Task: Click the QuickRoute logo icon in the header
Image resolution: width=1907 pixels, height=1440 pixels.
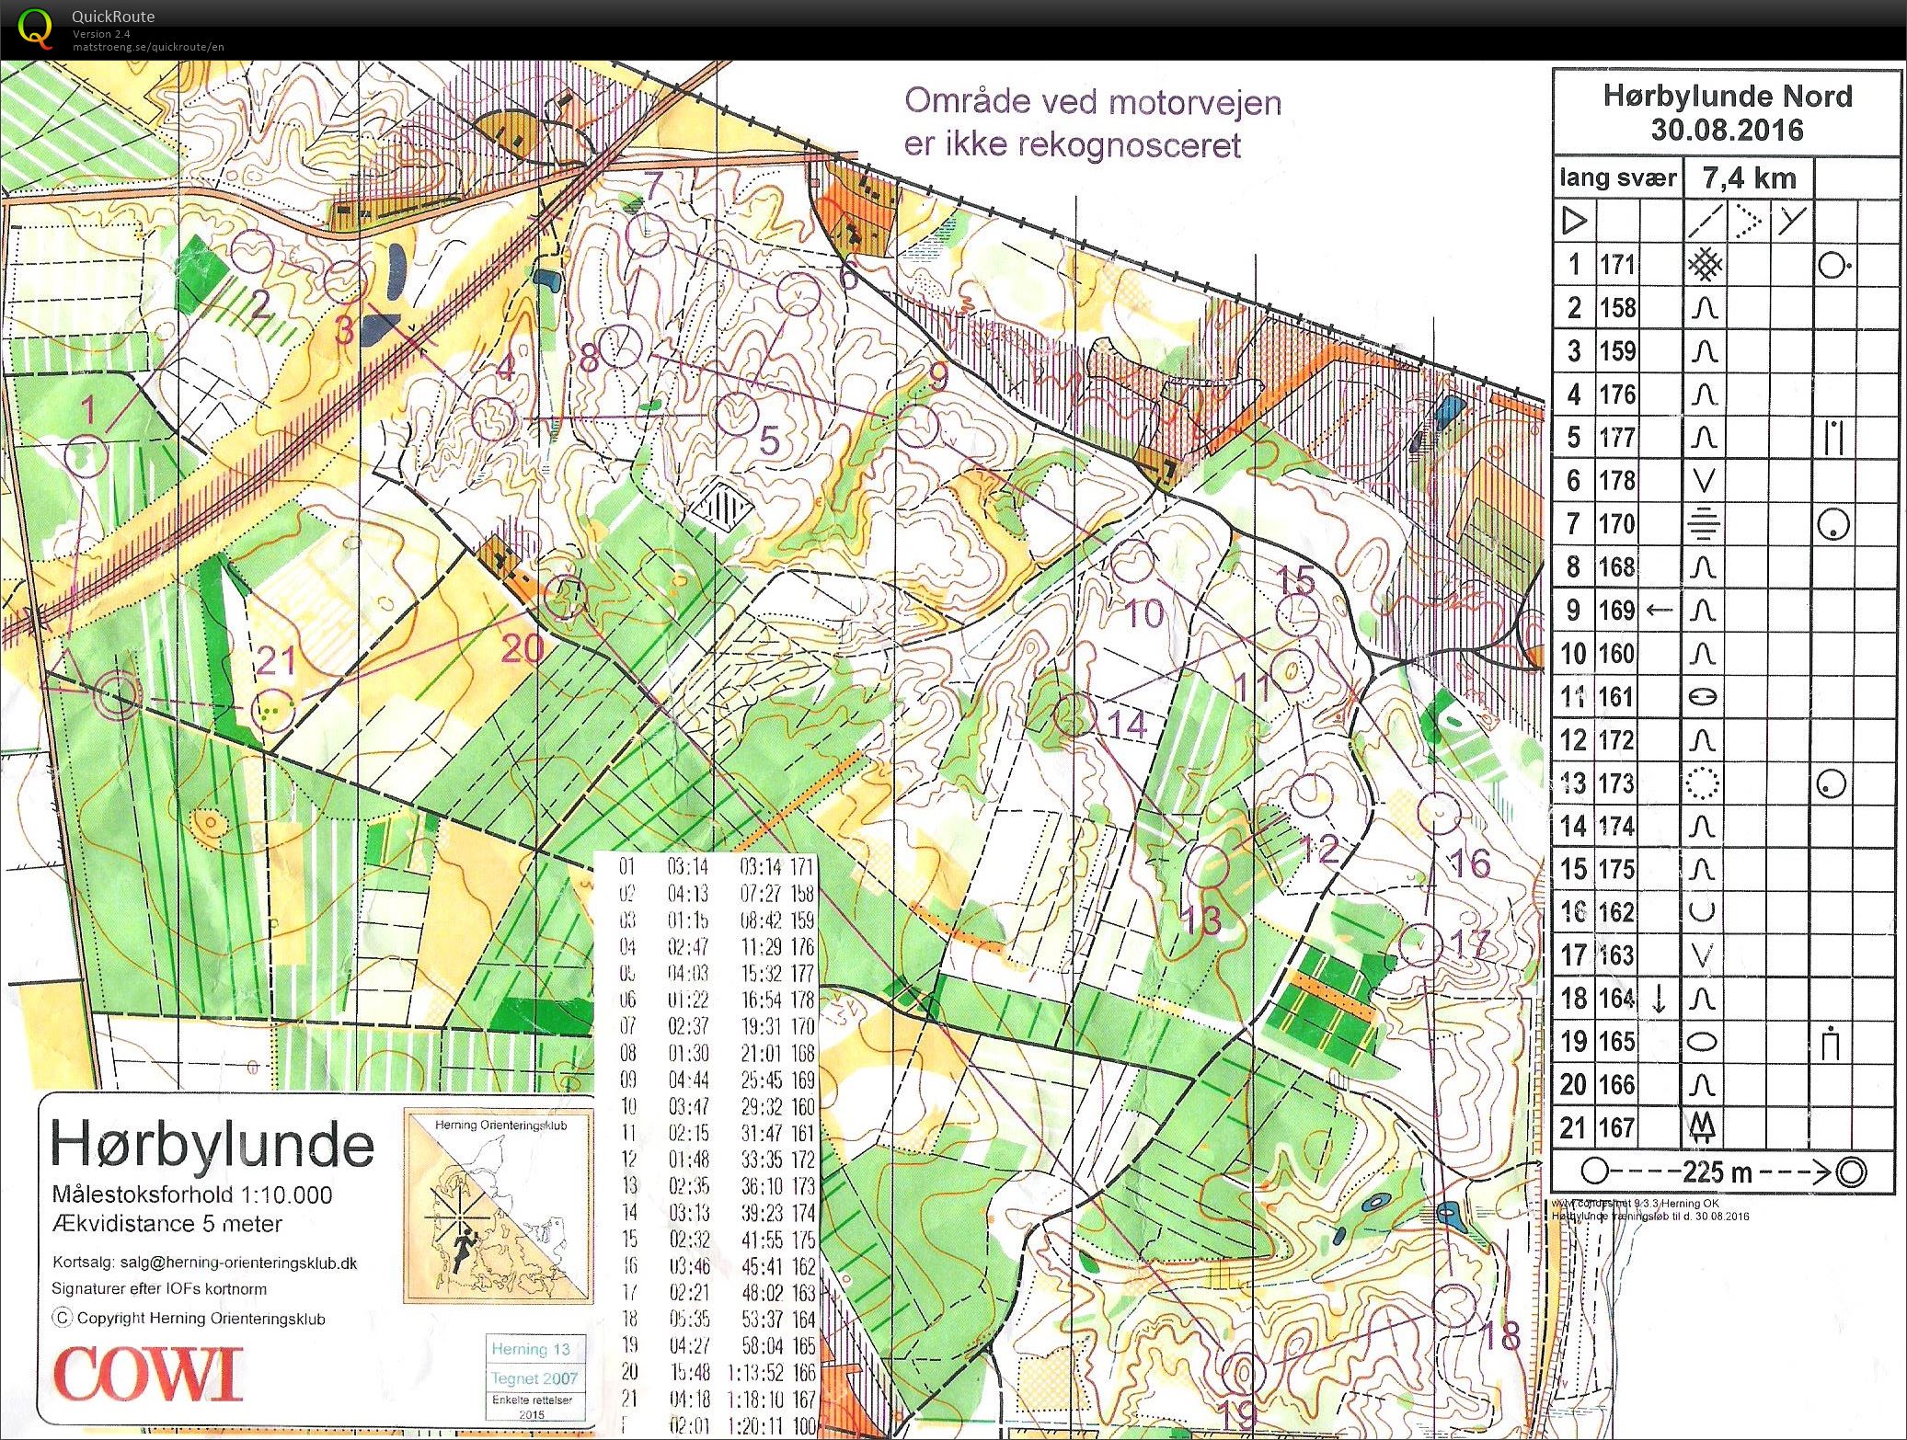Action: (34, 27)
